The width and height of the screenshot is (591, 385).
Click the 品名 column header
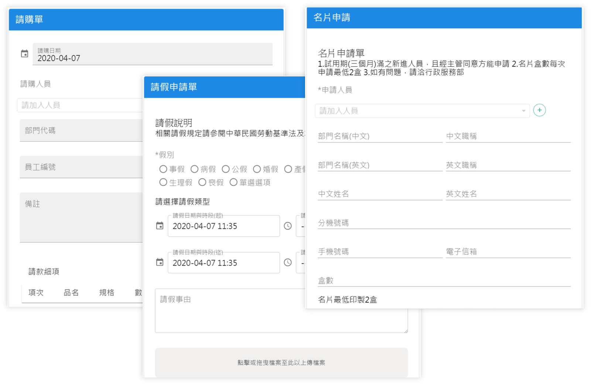pos(71,293)
